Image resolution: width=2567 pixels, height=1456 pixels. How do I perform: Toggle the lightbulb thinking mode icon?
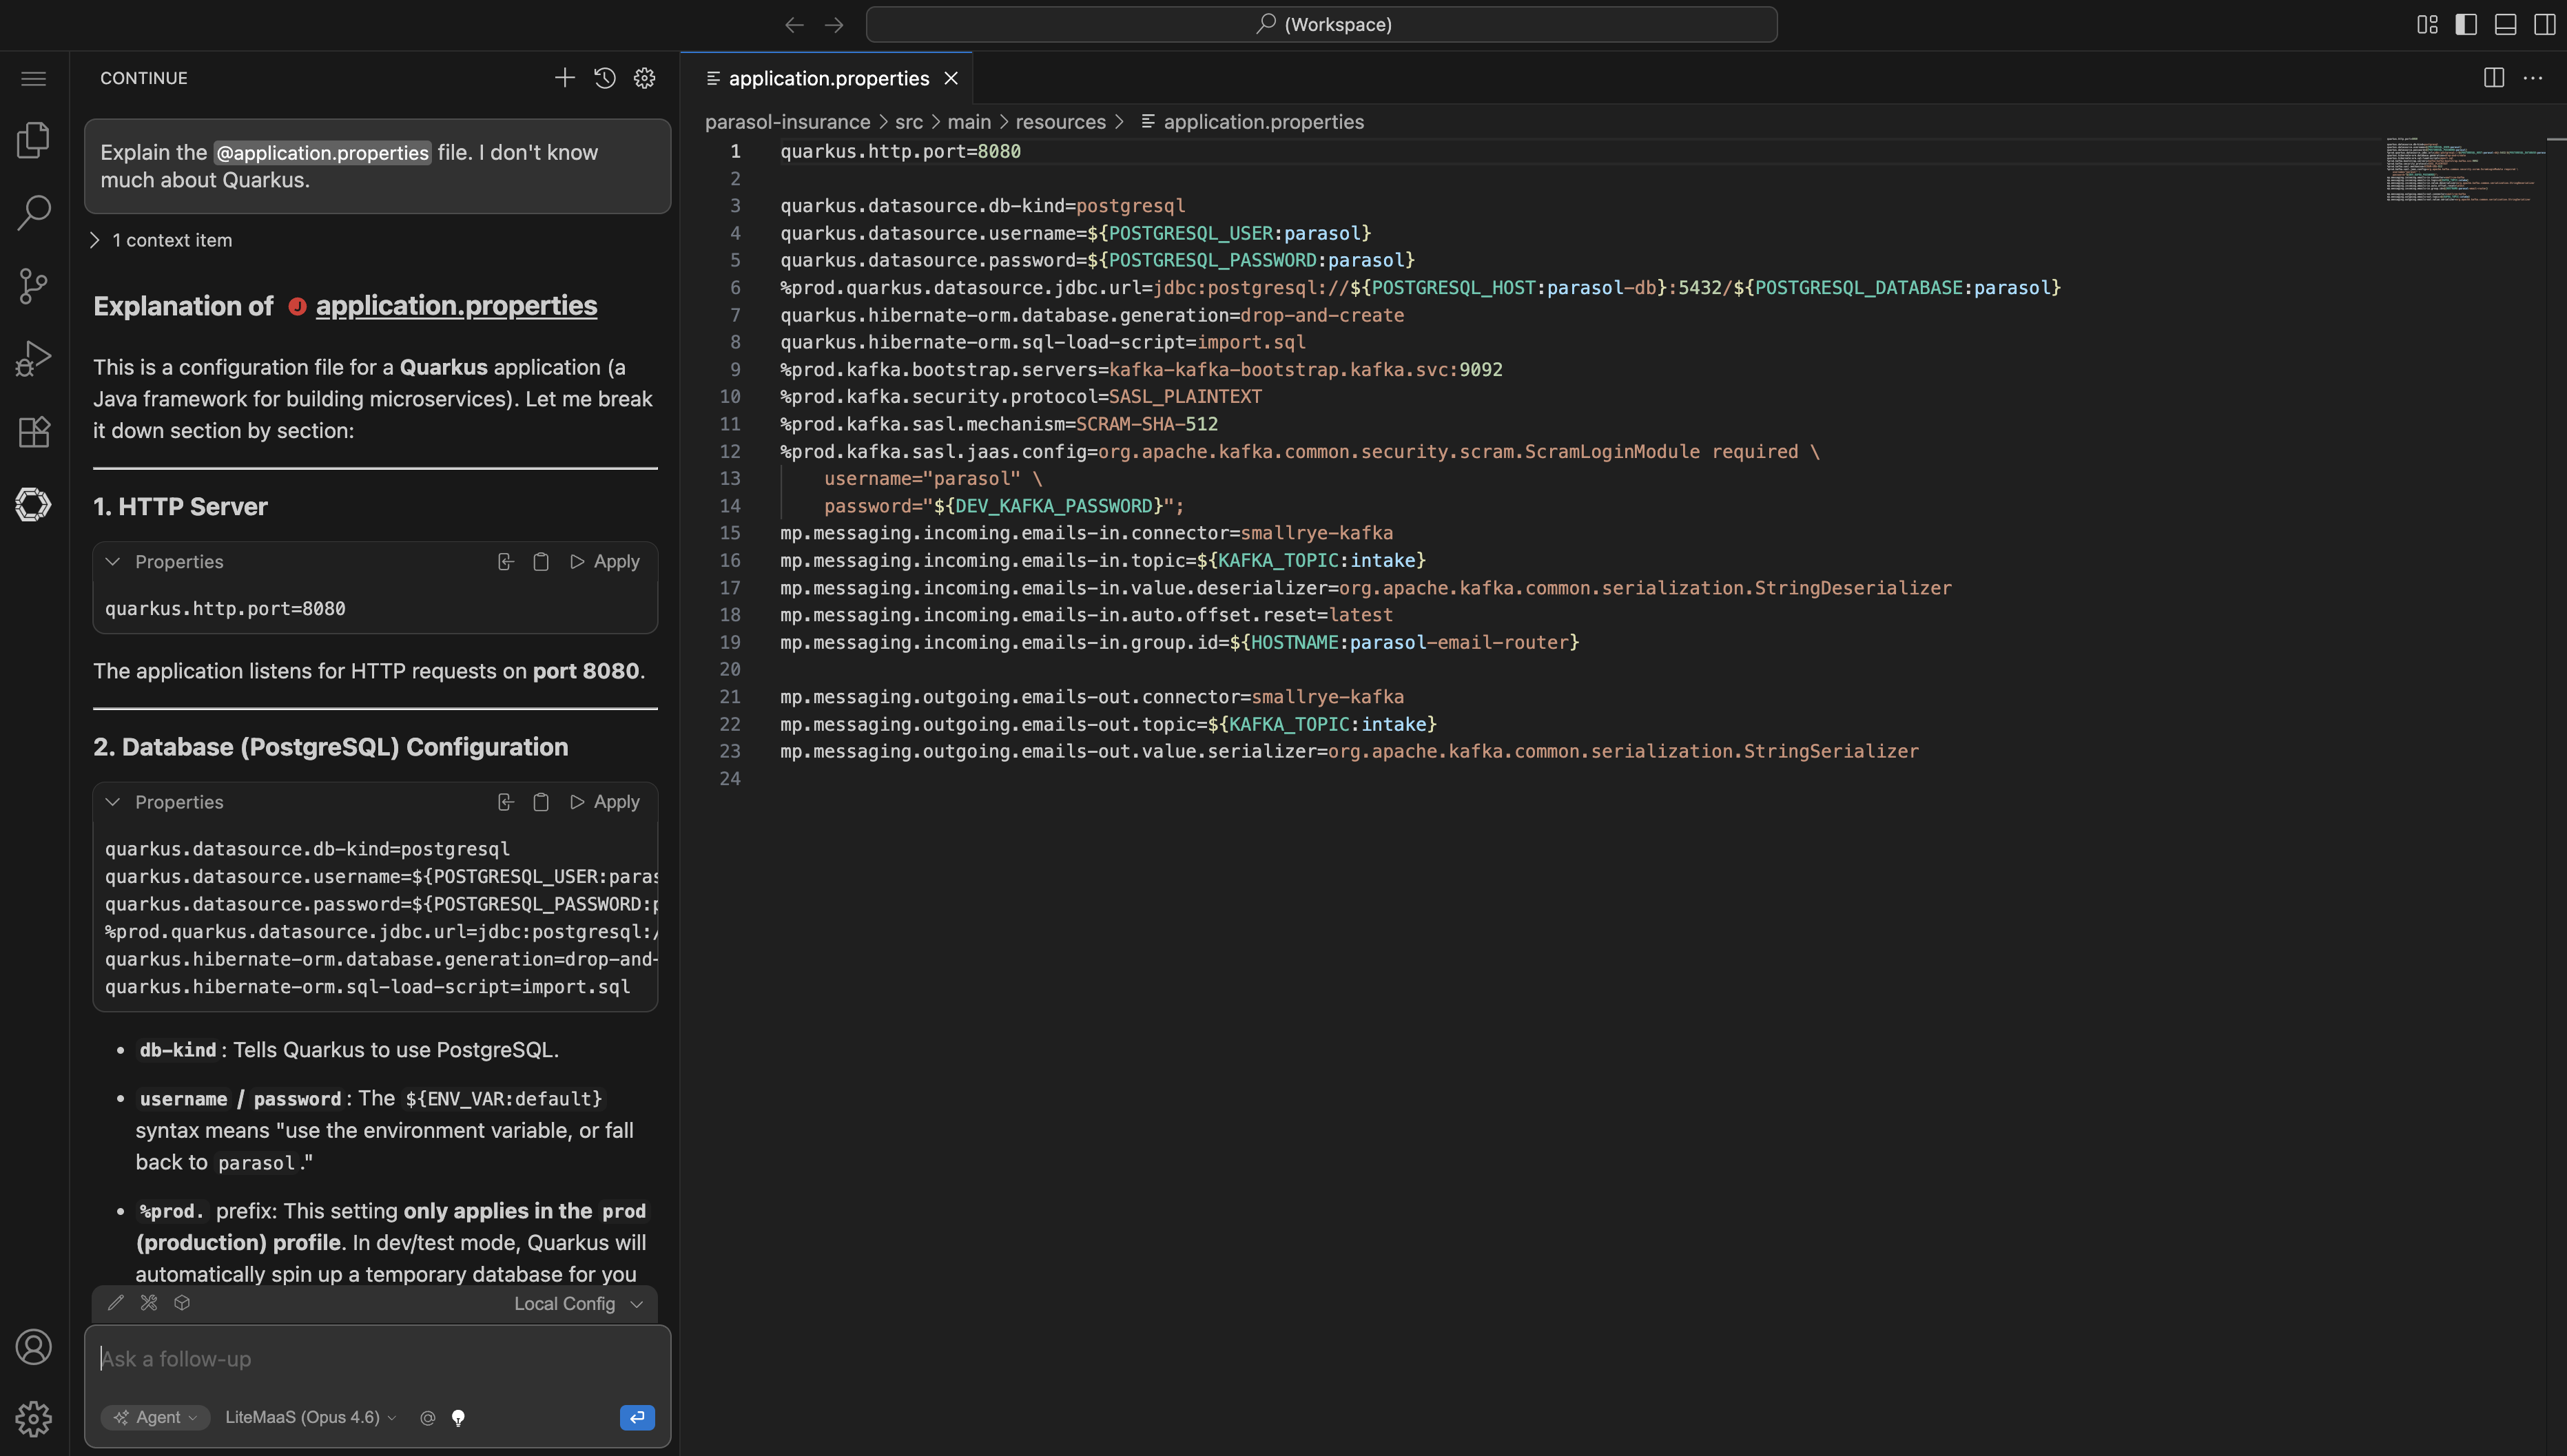coord(458,1418)
